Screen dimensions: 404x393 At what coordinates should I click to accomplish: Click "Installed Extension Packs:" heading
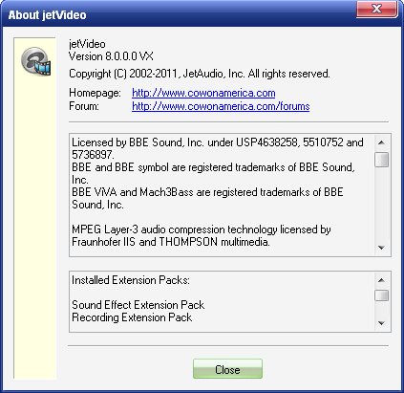point(131,280)
